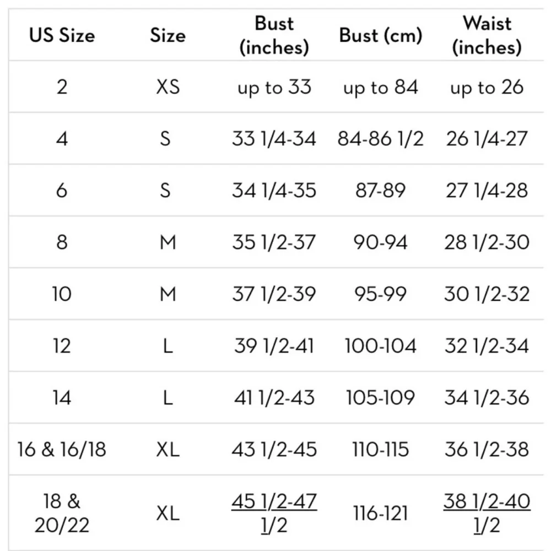Click the Bust (cm) column header
The height and width of the screenshot is (551, 551).
tap(380, 36)
